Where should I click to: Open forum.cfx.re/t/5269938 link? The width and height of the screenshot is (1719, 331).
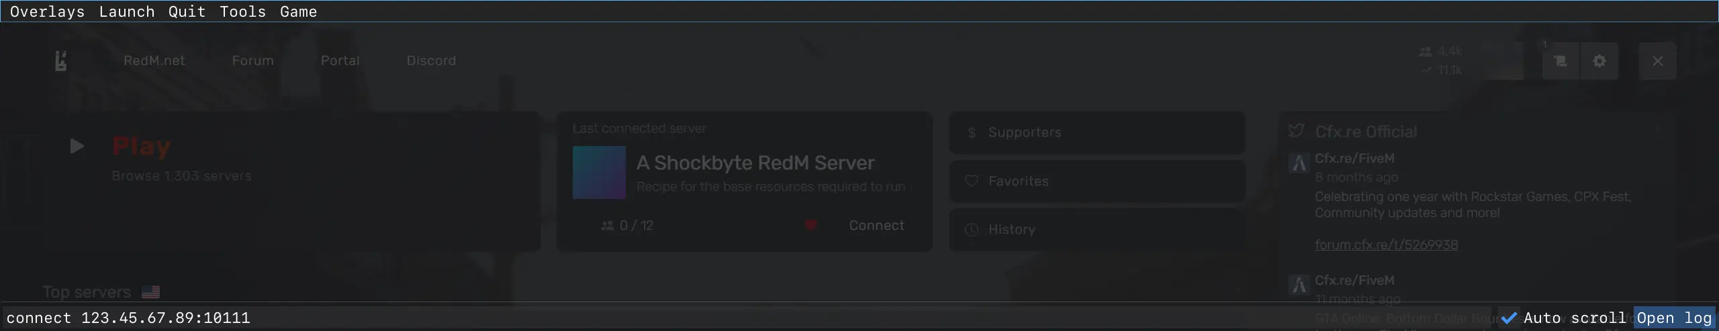[1386, 245]
